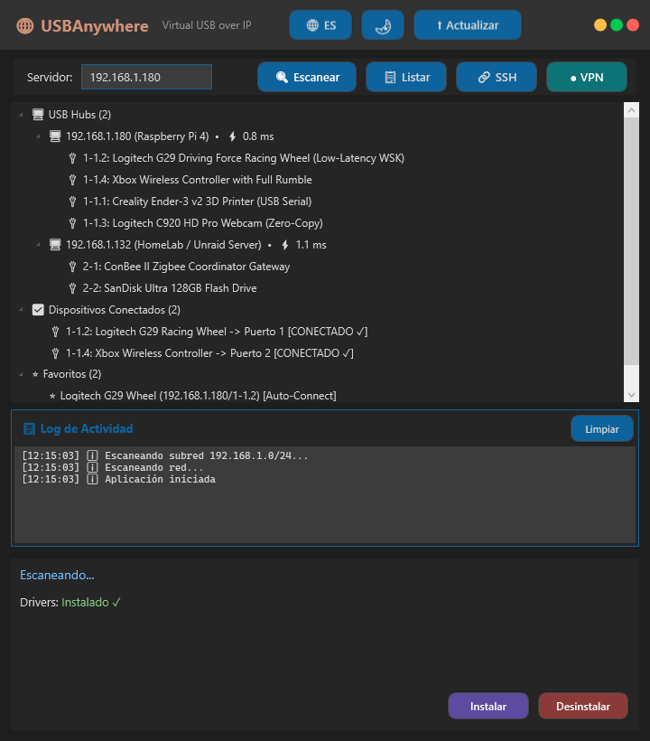Select 2-1 ConBee II Zigbee Coordinator Gateway
Screen dimensions: 650x741
187,267
